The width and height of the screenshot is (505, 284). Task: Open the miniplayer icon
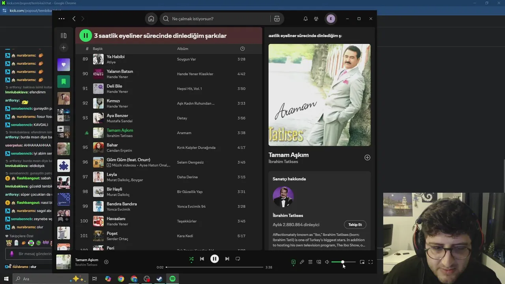click(362, 262)
